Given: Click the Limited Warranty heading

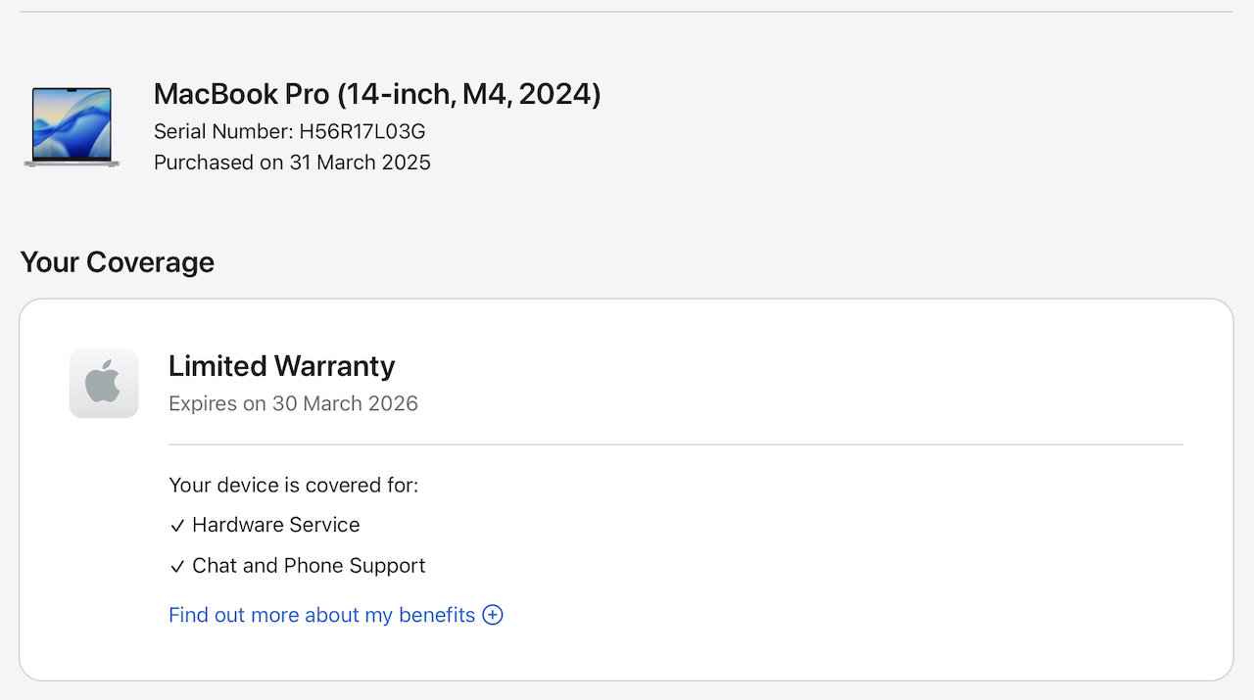Looking at the screenshot, I should tap(281, 366).
